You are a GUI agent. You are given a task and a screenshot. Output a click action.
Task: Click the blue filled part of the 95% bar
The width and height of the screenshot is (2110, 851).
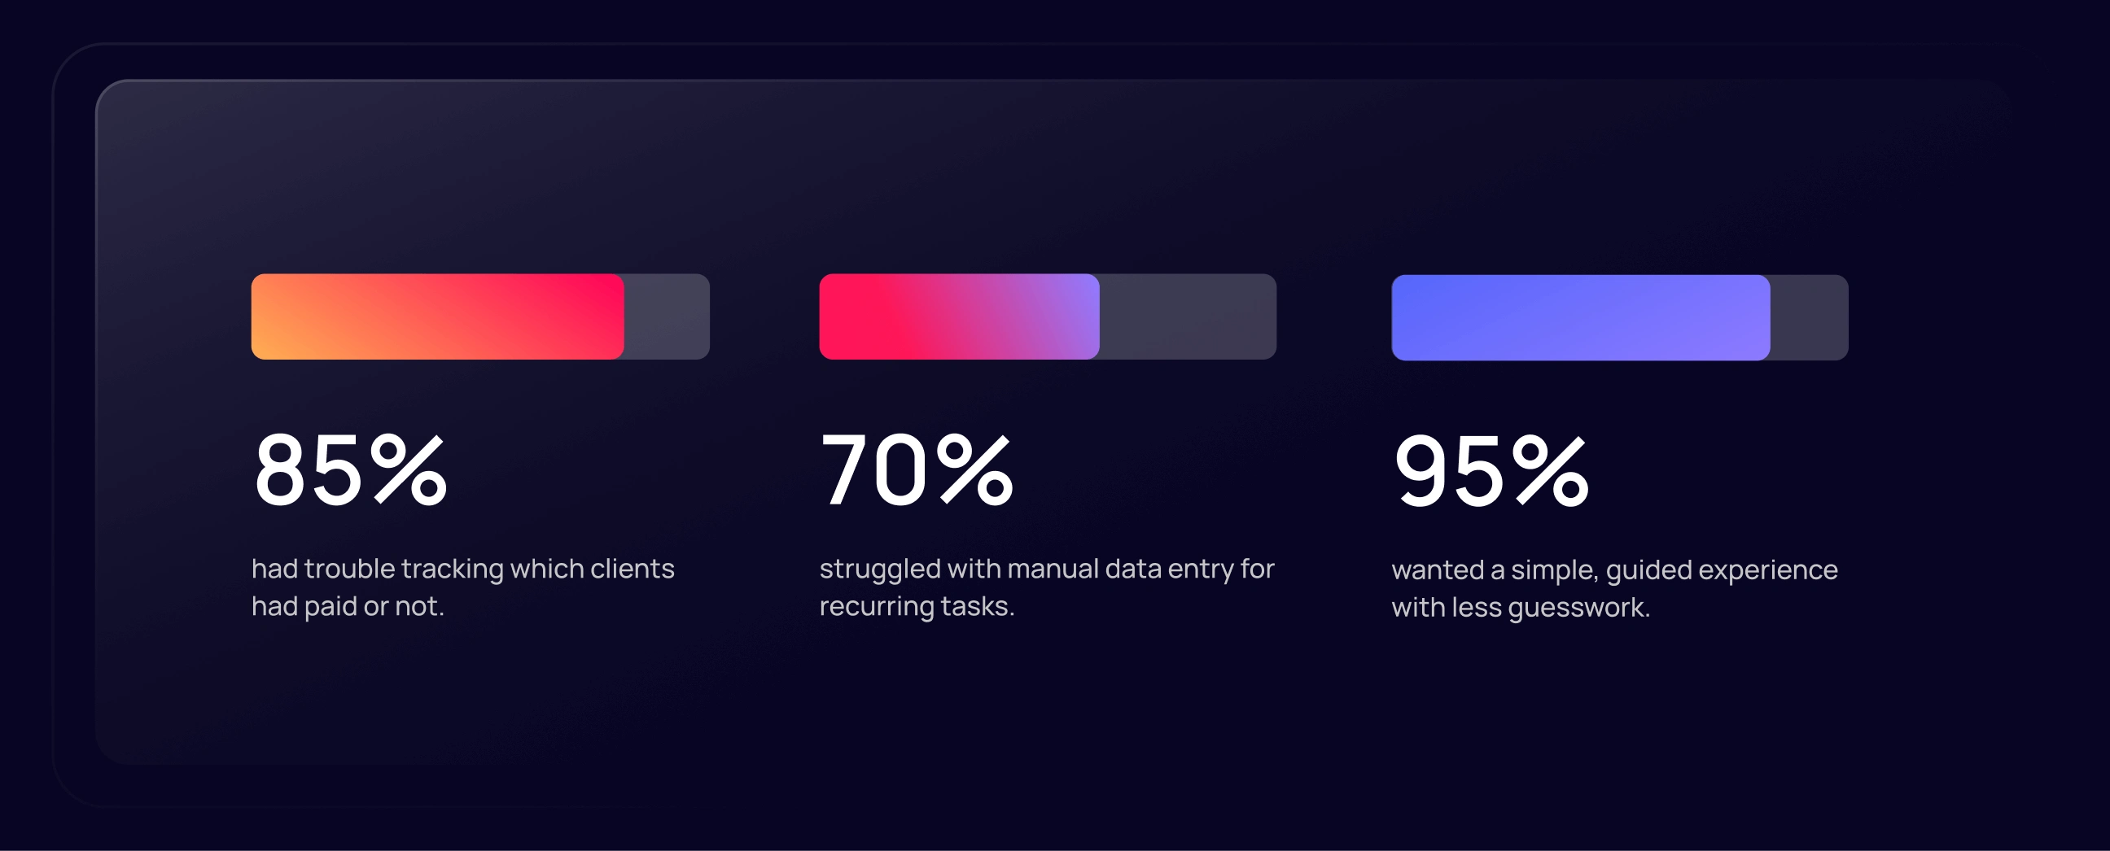pyautogui.click(x=1580, y=317)
